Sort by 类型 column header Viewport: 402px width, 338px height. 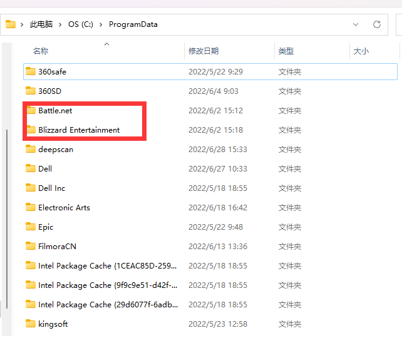(x=286, y=51)
